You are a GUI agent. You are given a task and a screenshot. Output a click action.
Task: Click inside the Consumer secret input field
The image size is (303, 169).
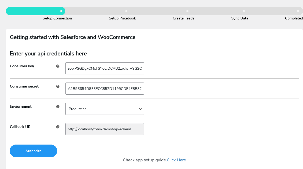[x=105, y=89]
